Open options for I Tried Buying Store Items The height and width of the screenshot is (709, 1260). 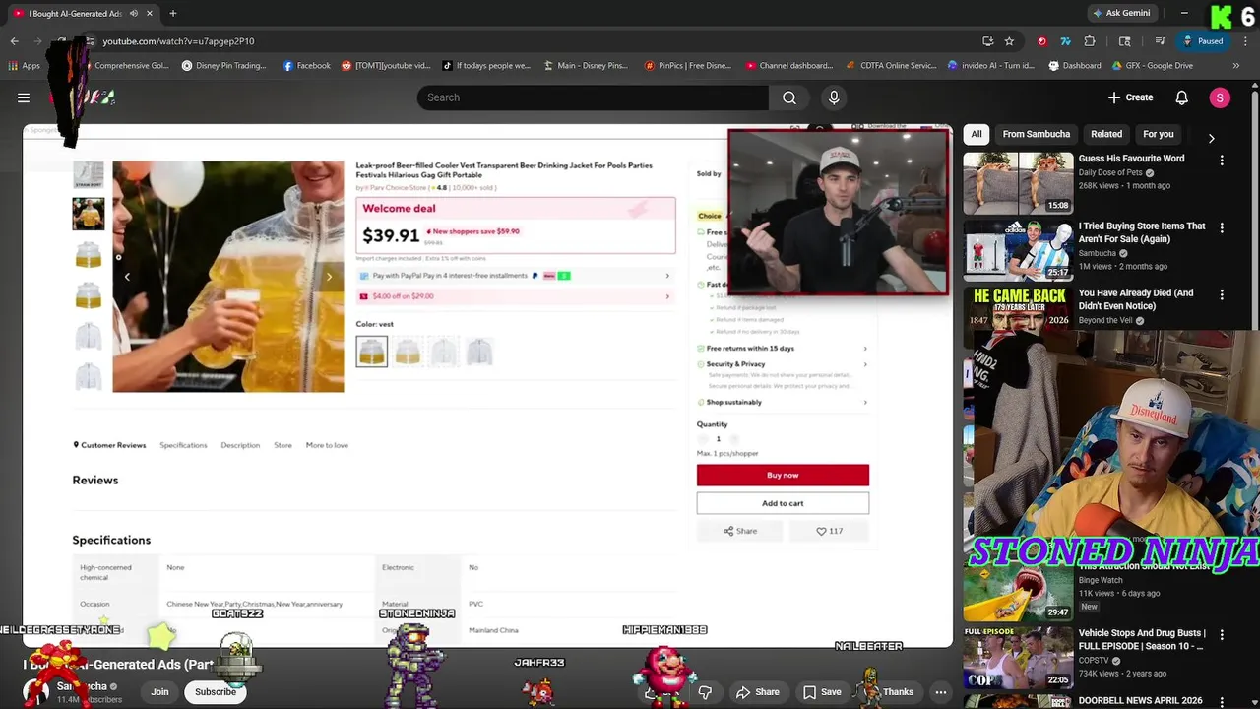tap(1222, 228)
